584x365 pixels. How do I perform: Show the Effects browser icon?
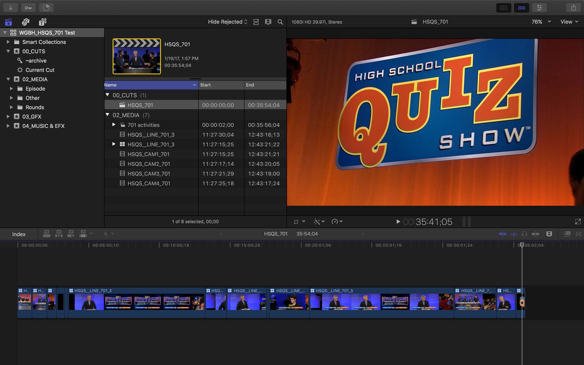pyautogui.click(x=567, y=234)
